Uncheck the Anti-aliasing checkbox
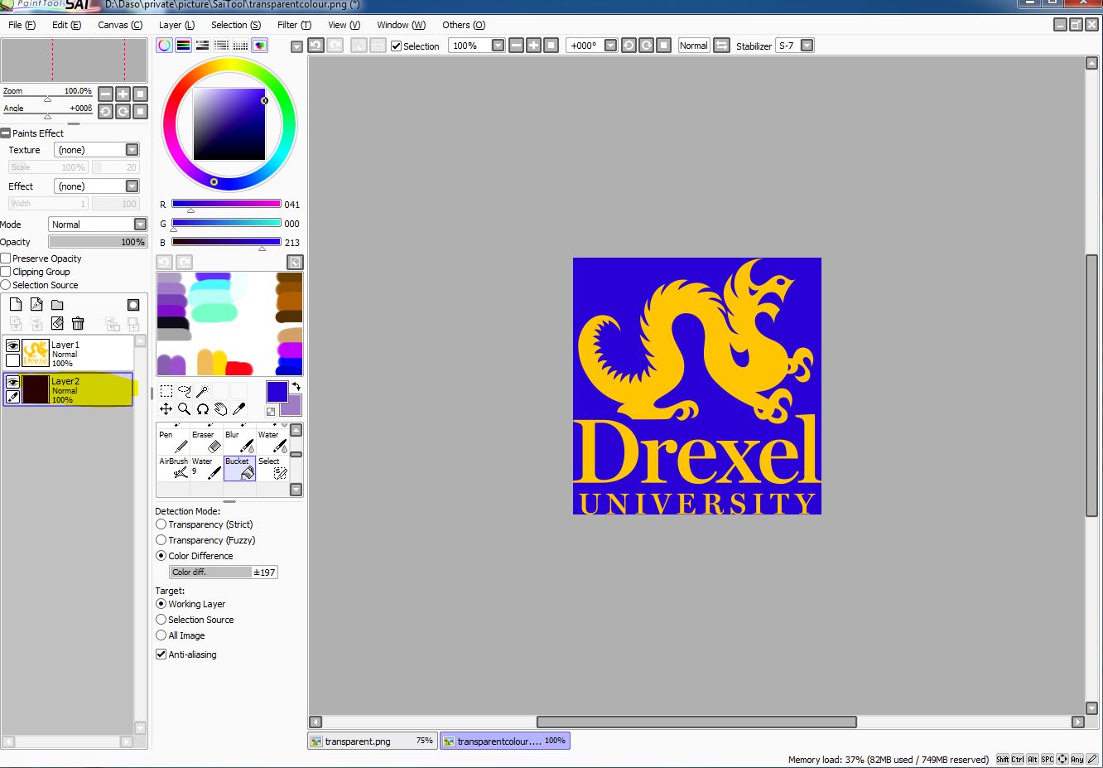1103x768 pixels. (161, 654)
